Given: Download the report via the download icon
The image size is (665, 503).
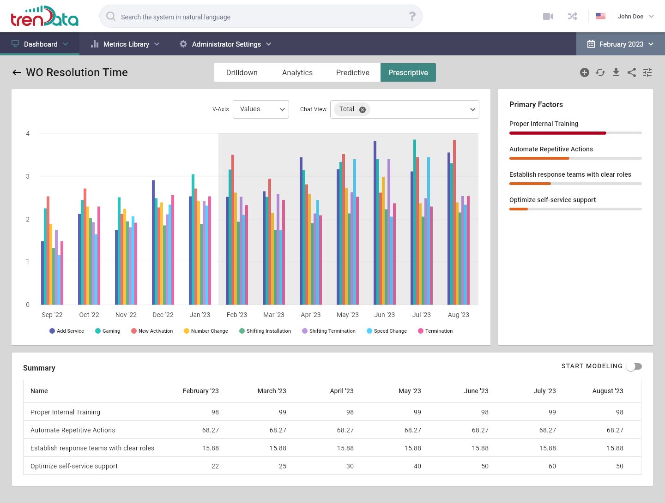Looking at the screenshot, I should (616, 72).
